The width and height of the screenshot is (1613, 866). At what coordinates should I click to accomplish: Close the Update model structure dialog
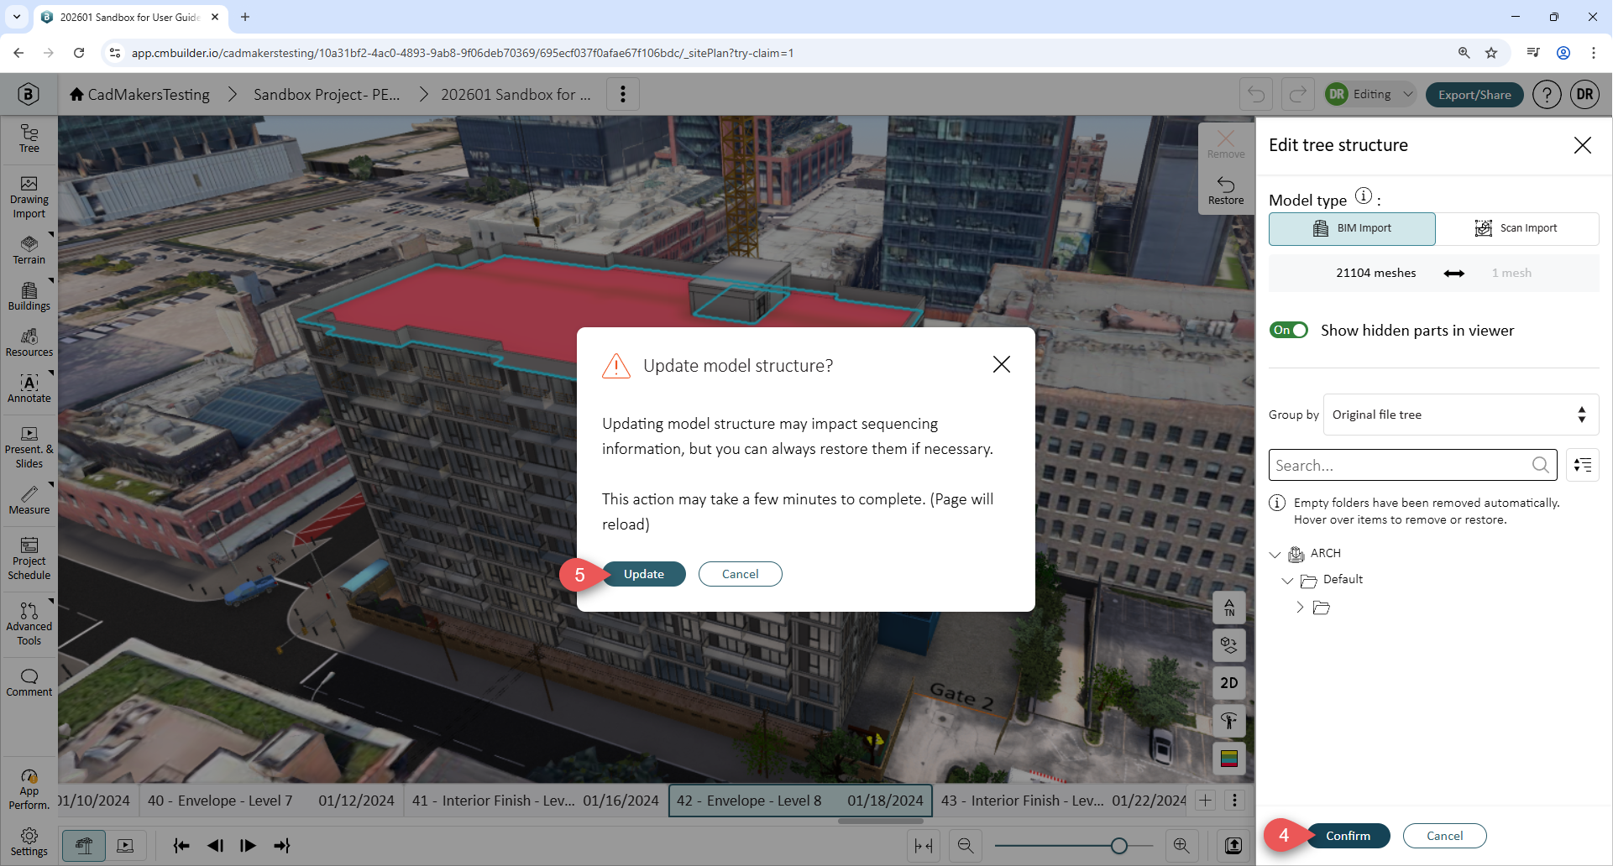[x=1002, y=364]
